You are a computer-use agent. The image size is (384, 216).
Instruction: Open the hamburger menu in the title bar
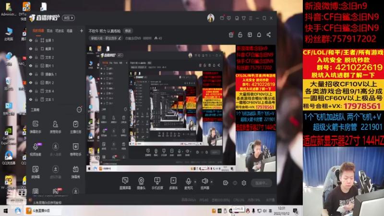[x=251, y=18]
